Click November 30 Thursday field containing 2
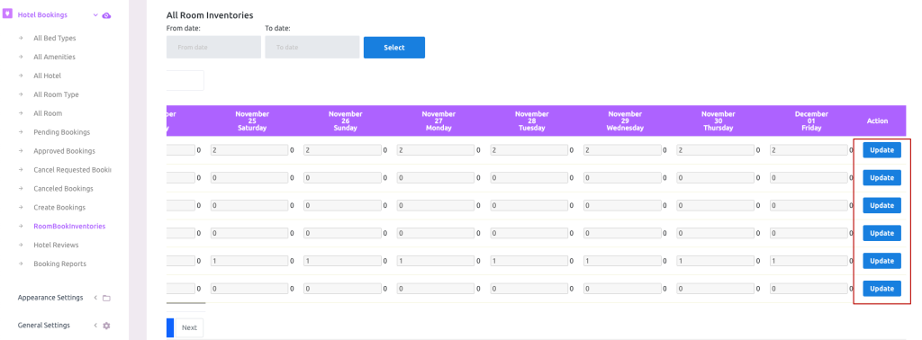Image resolution: width=922 pixels, height=340 pixels. pos(716,150)
